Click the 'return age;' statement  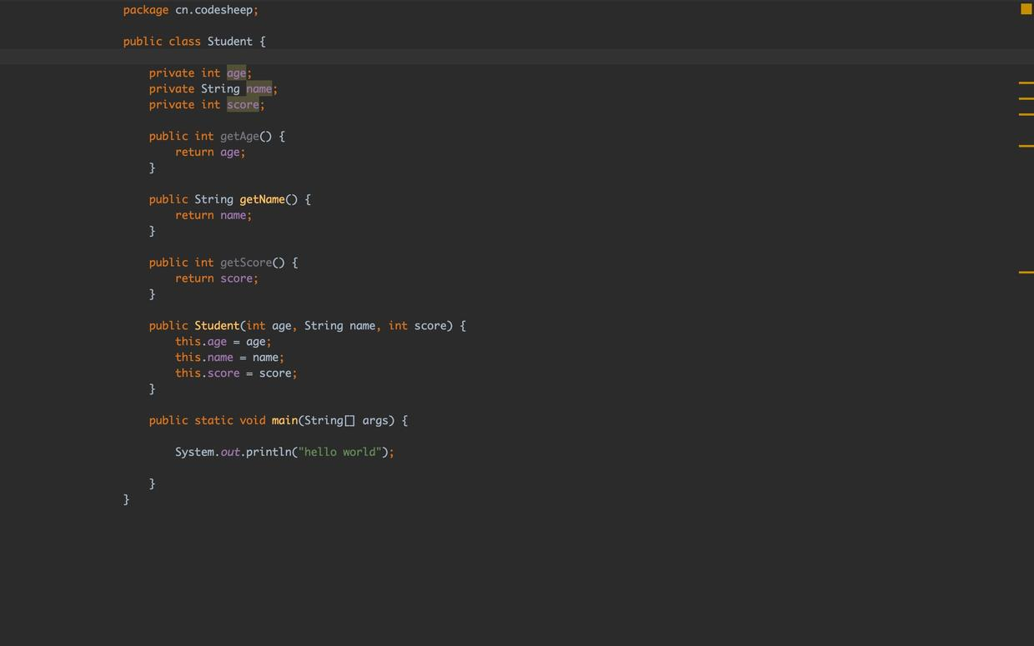click(210, 153)
